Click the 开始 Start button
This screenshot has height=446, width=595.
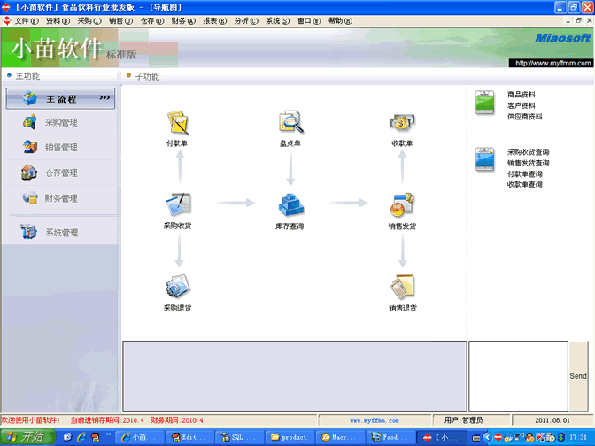pos(27,437)
